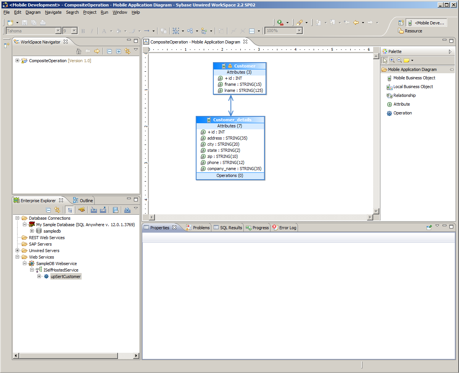Expand the Unwired Servers tree node
459x373 pixels.
(x=17, y=251)
